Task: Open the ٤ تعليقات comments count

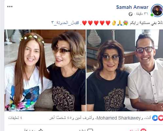Action: (x=15, y=118)
